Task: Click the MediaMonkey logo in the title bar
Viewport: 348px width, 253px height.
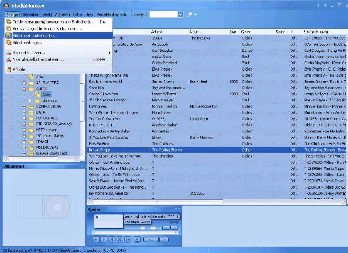Action: [7, 6]
